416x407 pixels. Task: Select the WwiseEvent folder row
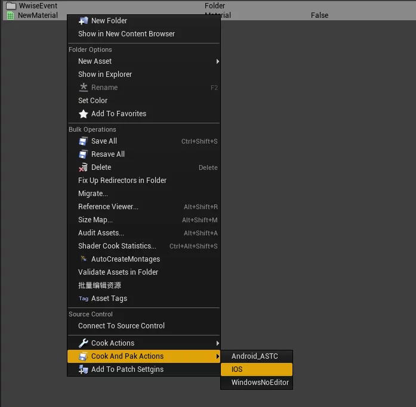tap(38, 5)
